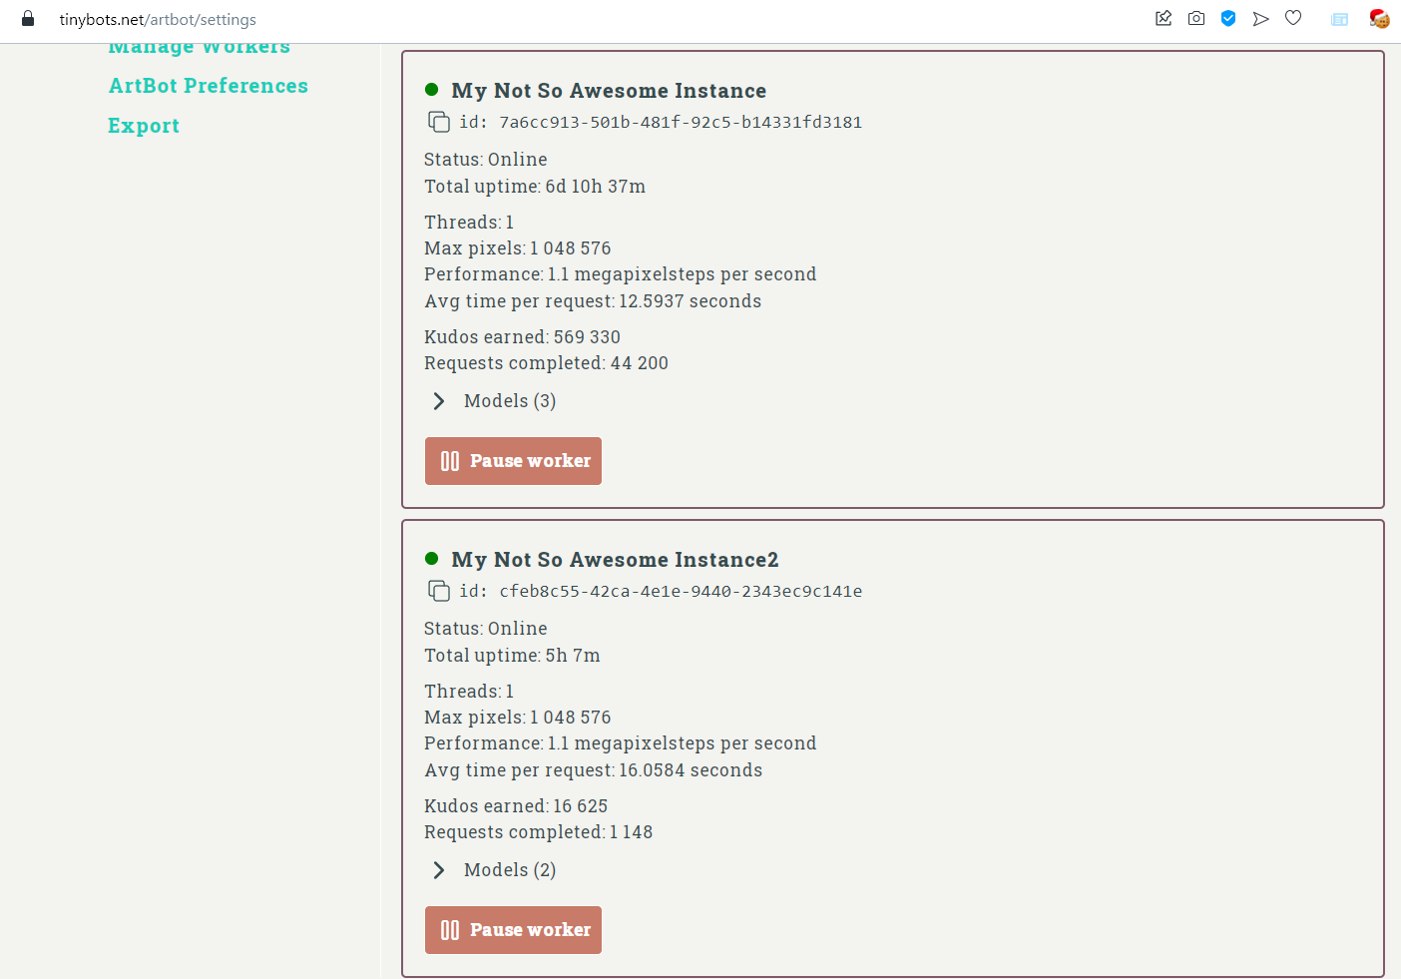Copy the ID of My Not So Awesome Instance2
This screenshot has width=1401, height=979.
click(439, 591)
